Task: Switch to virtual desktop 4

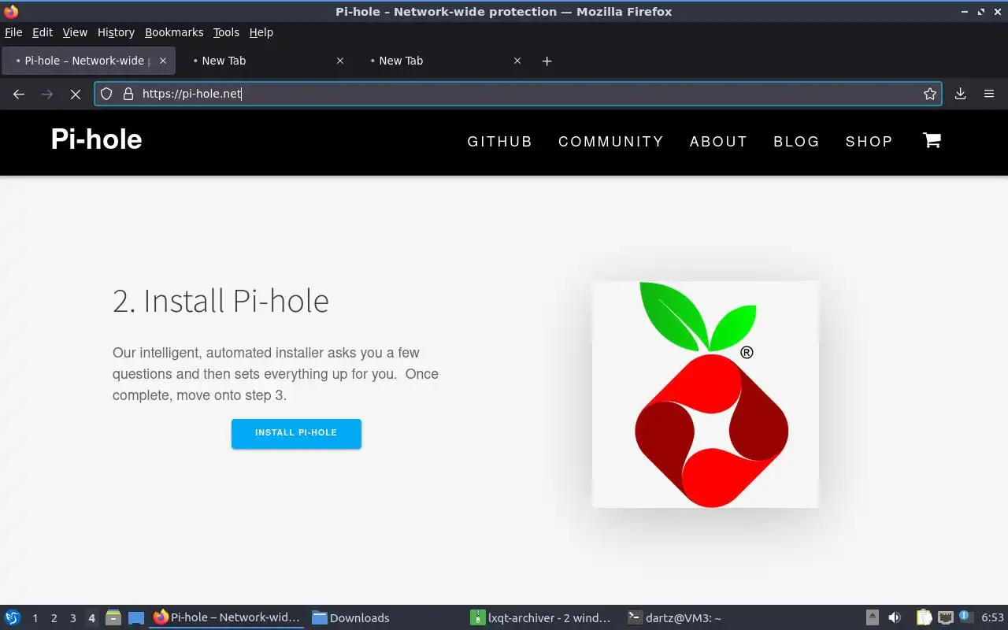Action: click(x=91, y=618)
